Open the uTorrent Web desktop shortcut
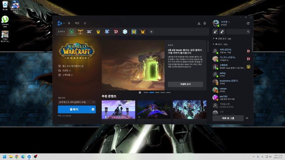Image resolution: width=285 pixels, height=160 pixels. pyautogui.click(x=5, y=22)
